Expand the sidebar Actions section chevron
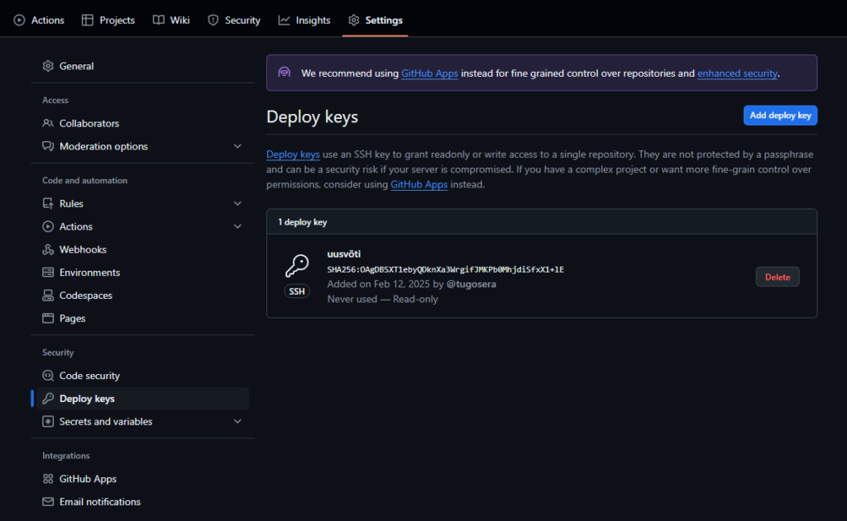This screenshot has height=521, width=847. (237, 226)
